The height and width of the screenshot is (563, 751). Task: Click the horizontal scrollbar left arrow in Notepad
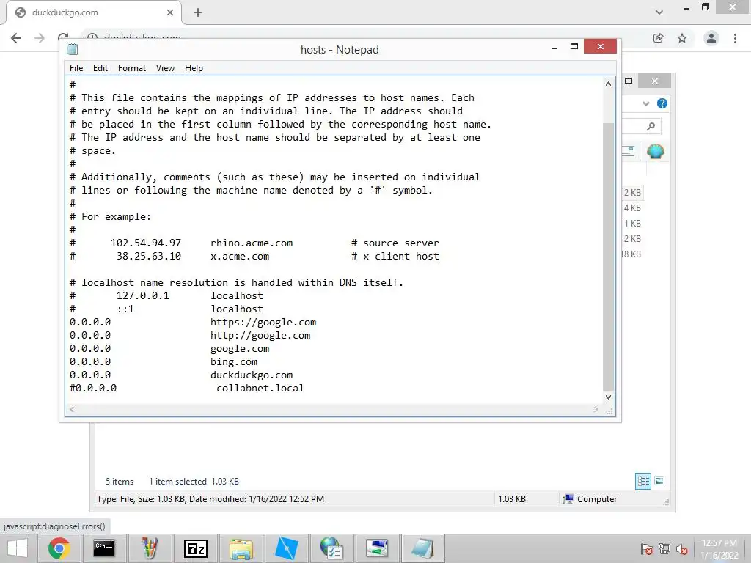72,409
